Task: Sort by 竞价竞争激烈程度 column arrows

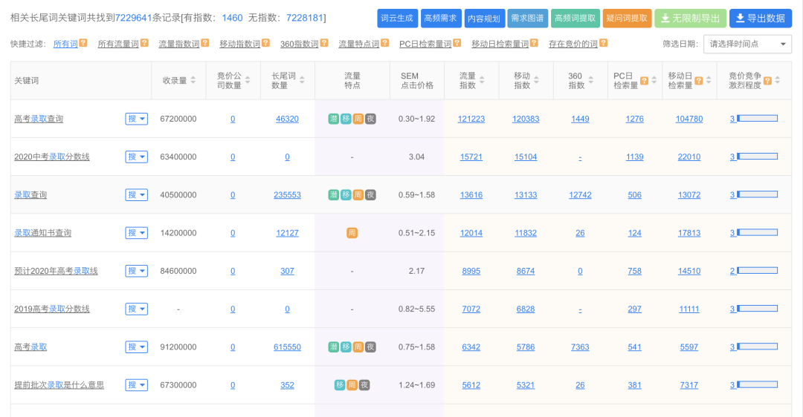Action: (778, 80)
